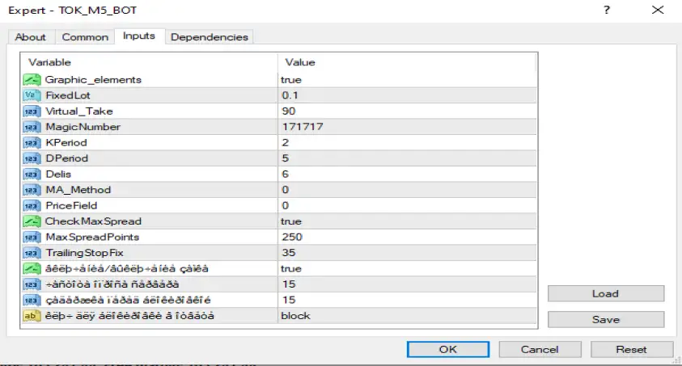The height and width of the screenshot is (366, 682).
Task: Reset the inputs to defaults
Action: pos(631,349)
